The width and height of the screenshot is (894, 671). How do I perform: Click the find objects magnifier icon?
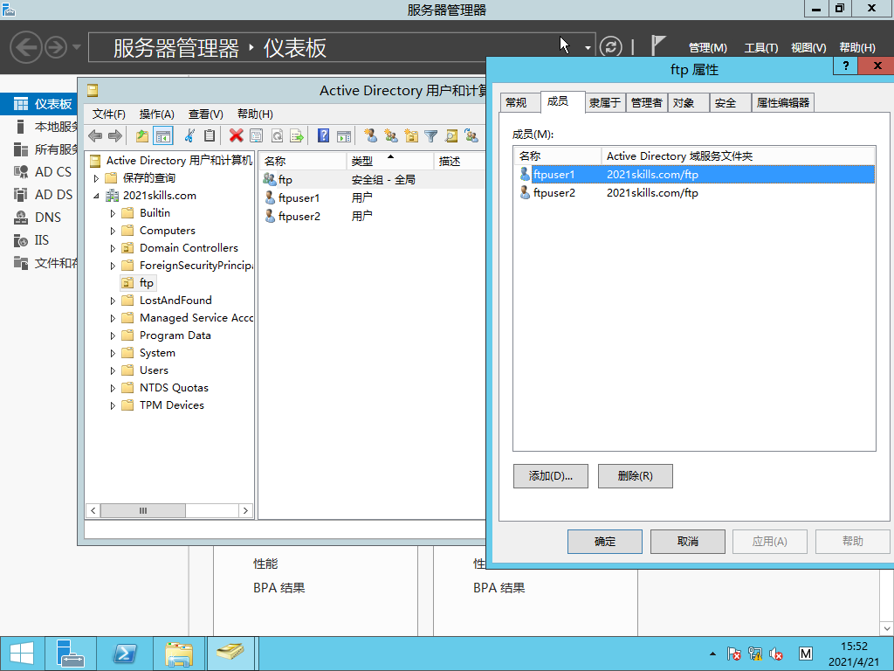(x=451, y=135)
